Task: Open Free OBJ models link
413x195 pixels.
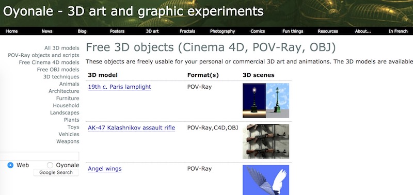Action: tap(58, 70)
